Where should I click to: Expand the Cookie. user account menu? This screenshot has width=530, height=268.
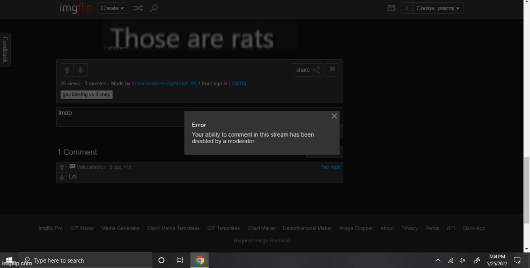coord(438,8)
